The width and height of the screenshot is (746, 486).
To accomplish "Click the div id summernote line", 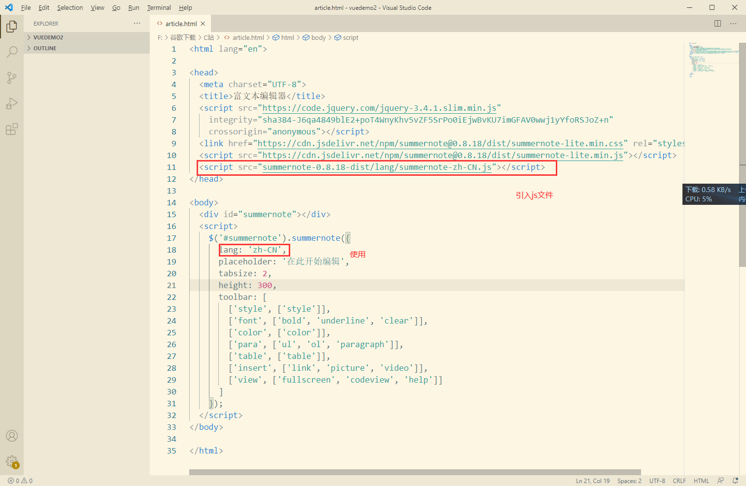I will coord(265,214).
